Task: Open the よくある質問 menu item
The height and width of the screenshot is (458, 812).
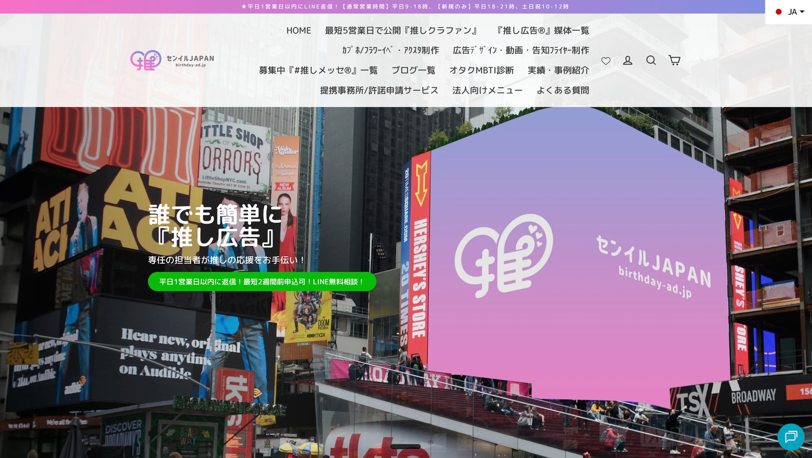Action: point(563,90)
